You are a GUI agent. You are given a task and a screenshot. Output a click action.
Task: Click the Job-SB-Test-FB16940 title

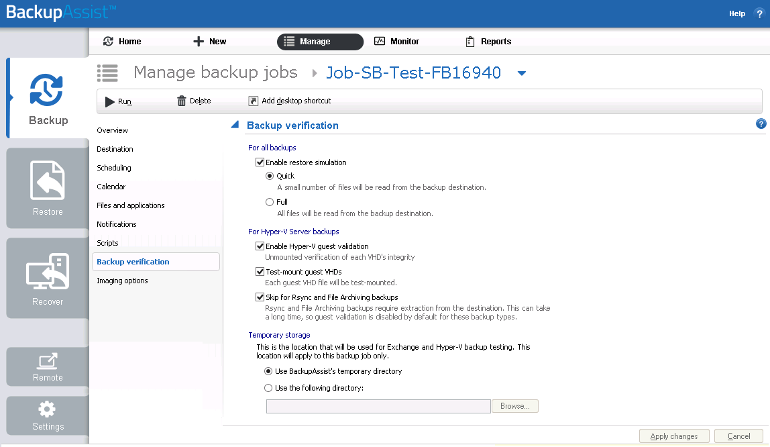coord(413,72)
